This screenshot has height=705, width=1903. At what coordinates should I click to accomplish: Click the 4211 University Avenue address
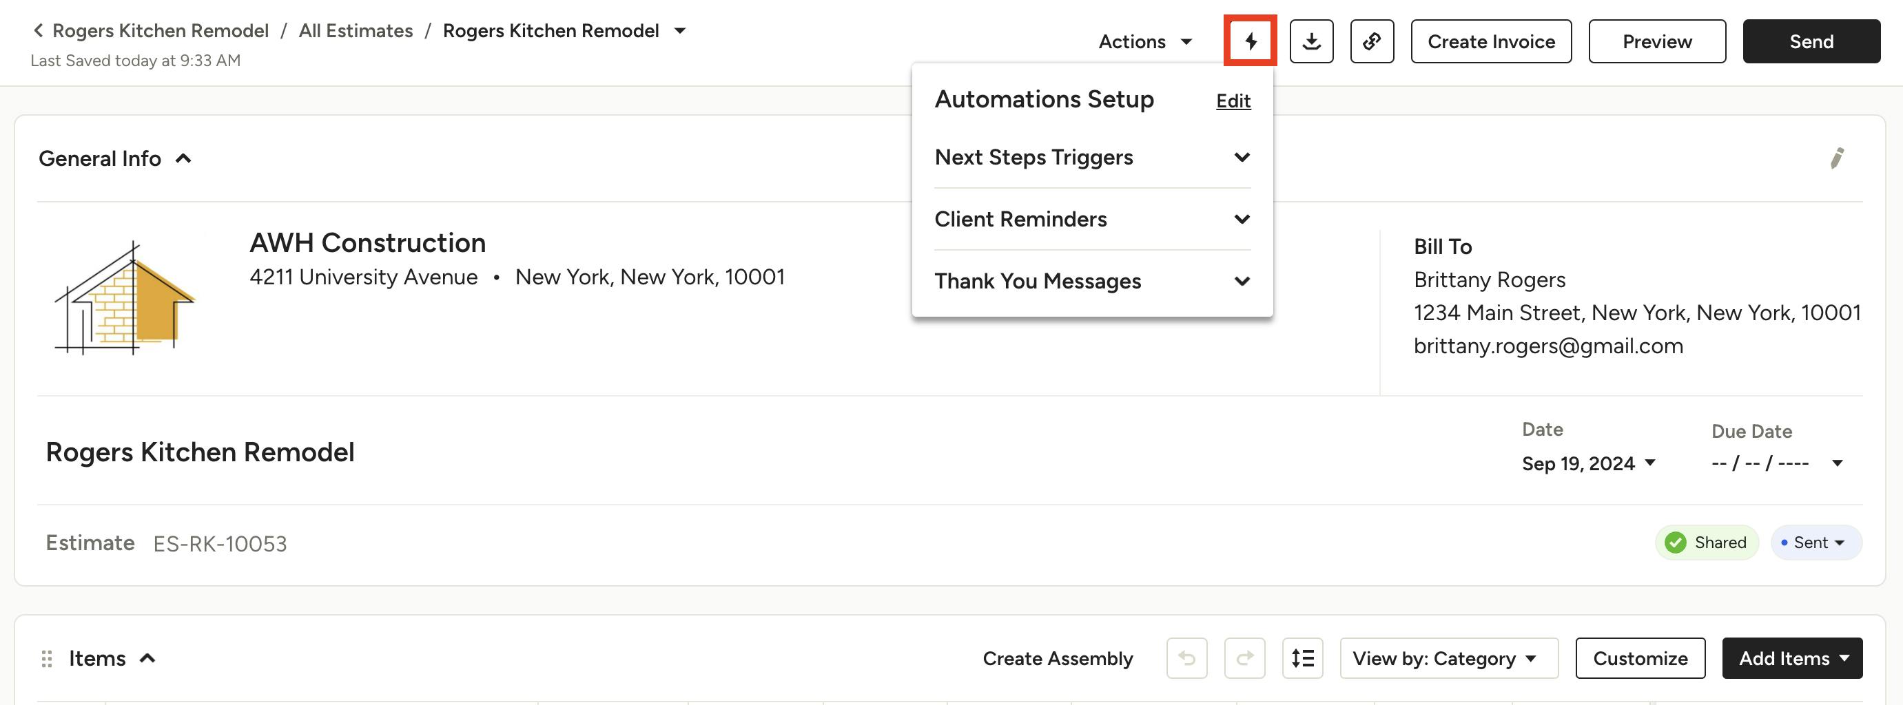click(x=364, y=277)
